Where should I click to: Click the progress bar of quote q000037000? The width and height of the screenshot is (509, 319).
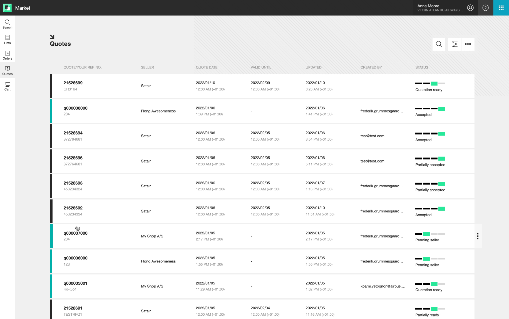[430, 234]
